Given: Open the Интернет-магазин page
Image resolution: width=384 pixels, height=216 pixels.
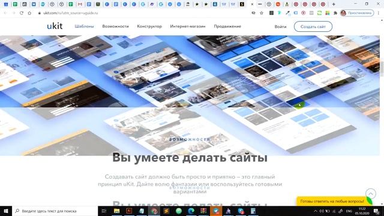Looking at the screenshot, I should 188,26.
